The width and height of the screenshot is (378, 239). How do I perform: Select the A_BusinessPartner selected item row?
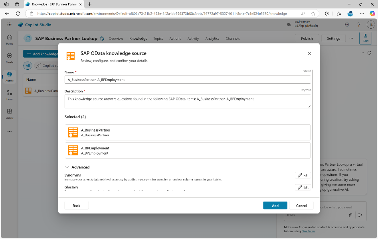pyautogui.click(x=187, y=132)
